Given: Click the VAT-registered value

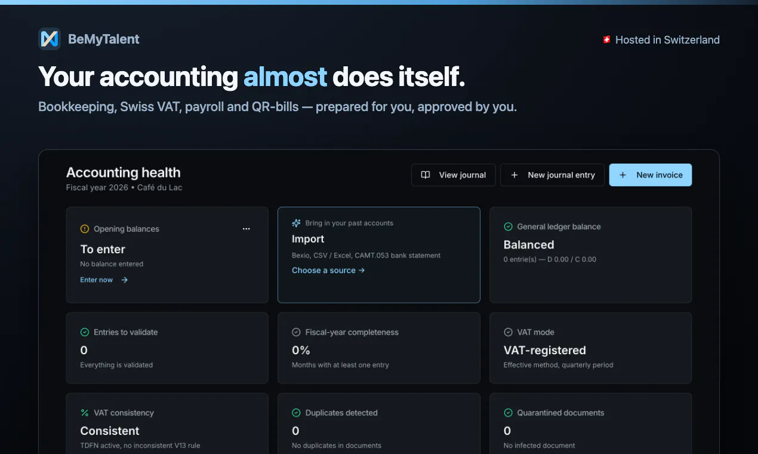Looking at the screenshot, I should [x=545, y=350].
